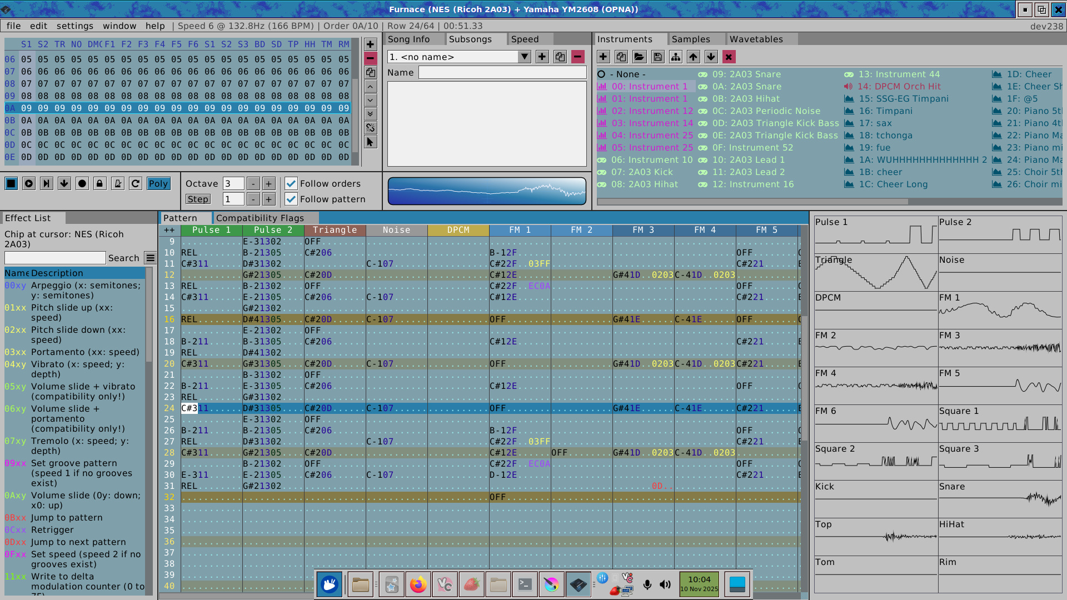Viewport: 1067px width, 600px height.
Task: Open the subsong selector dropdown
Action: (x=523, y=57)
